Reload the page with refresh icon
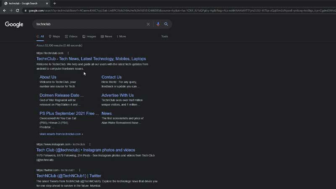This screenshot has width=336, height=189. (x=18, y=10)
